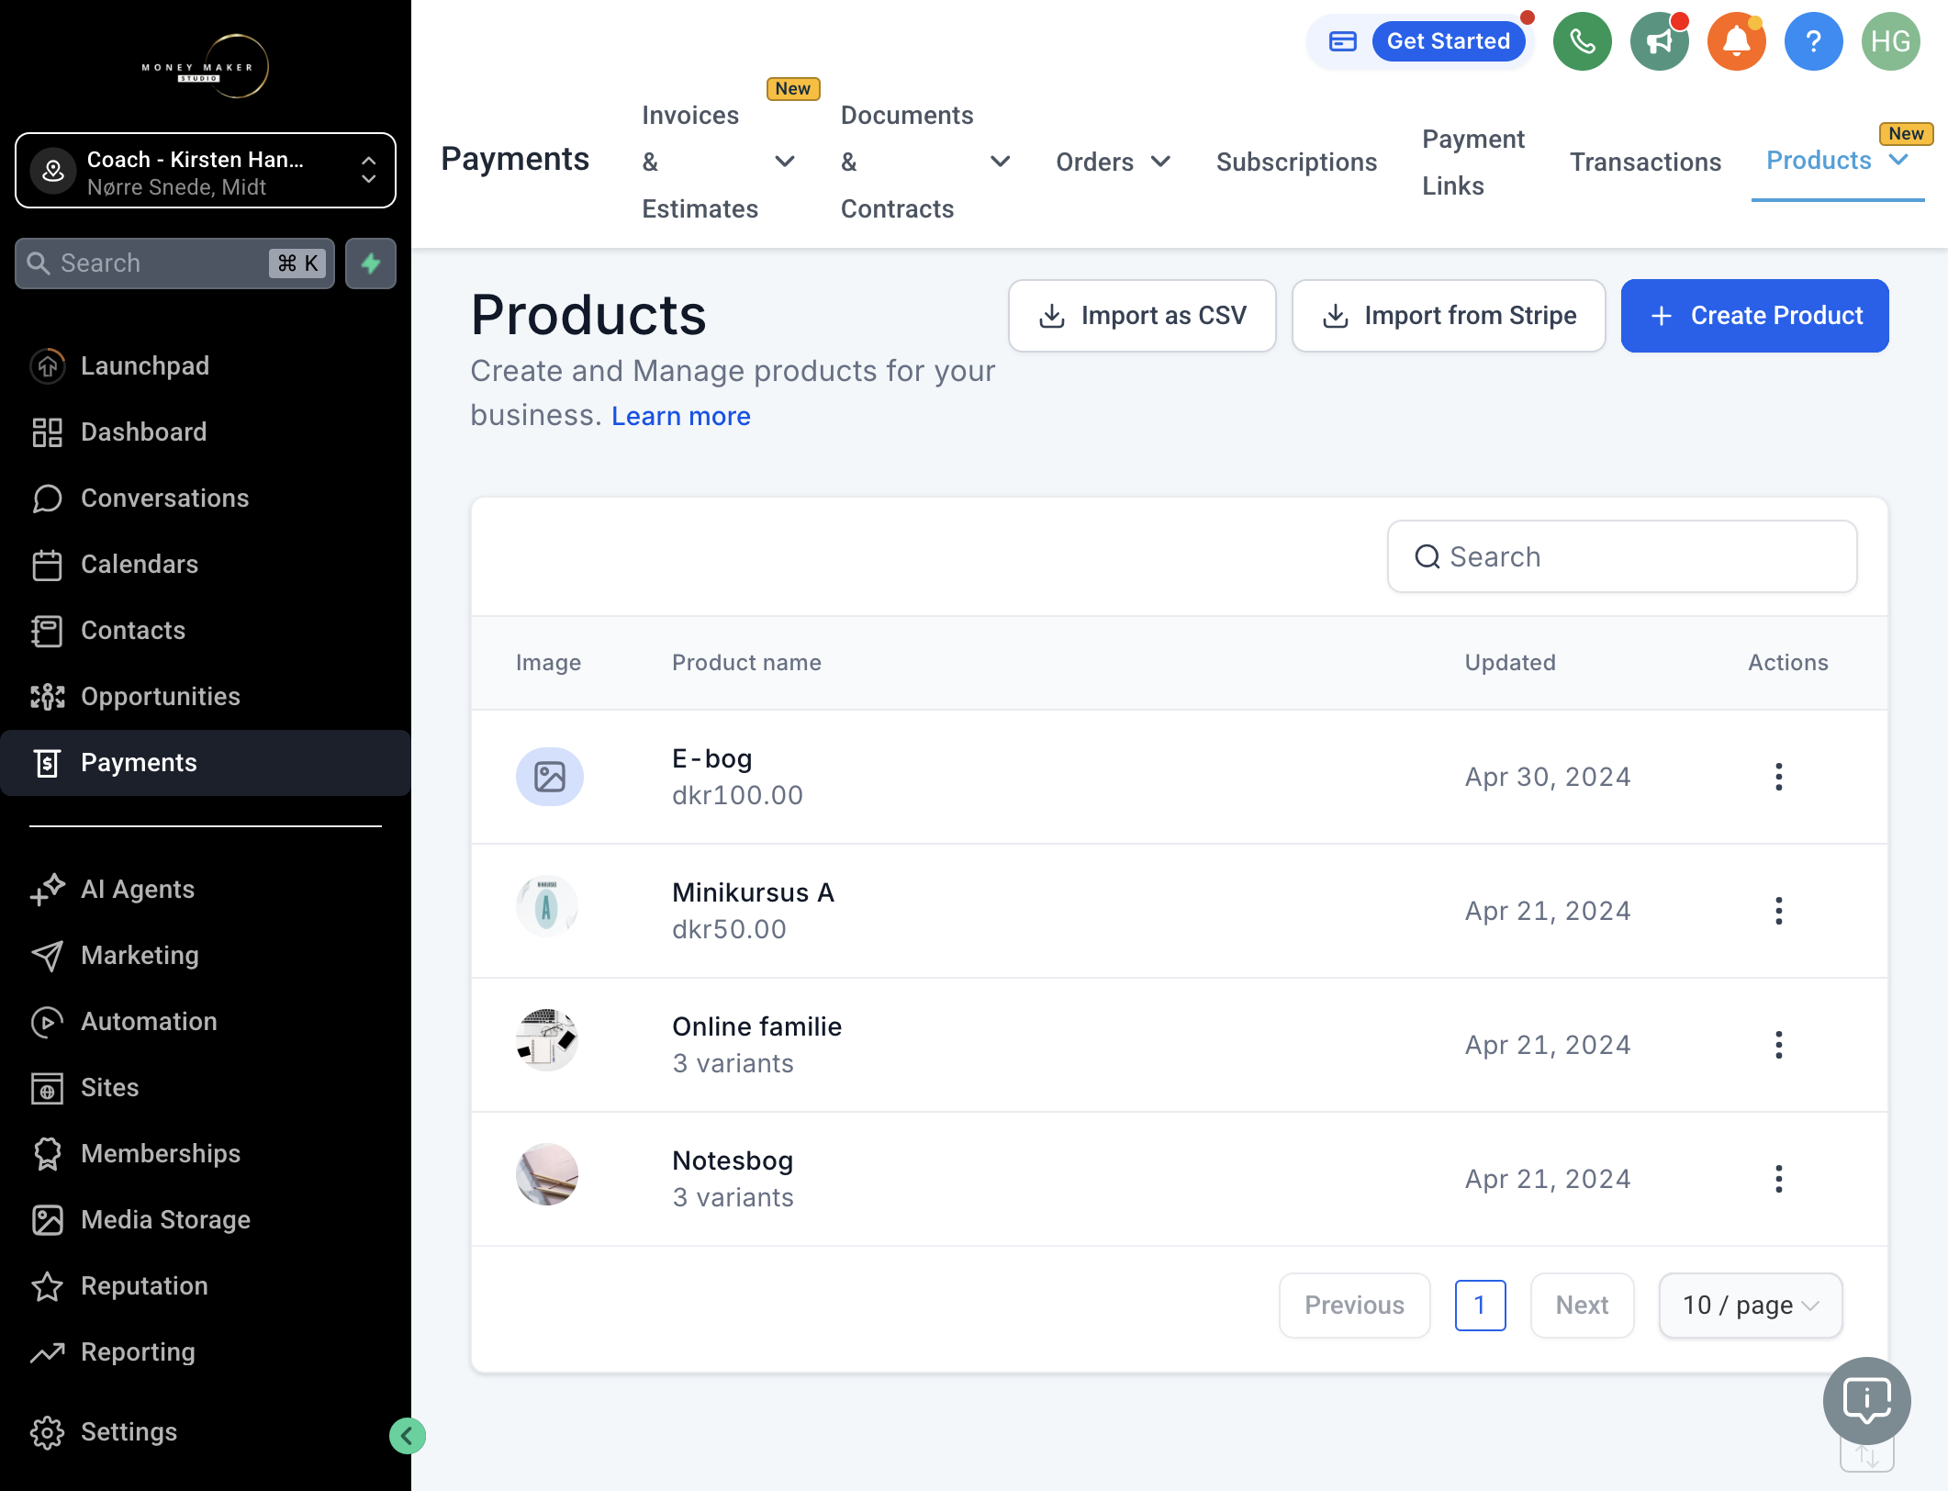The height and width of the screenshot is (1491, 1948).
Task: Select Memberships in the sidebar
Action: tap(206, 1153)
